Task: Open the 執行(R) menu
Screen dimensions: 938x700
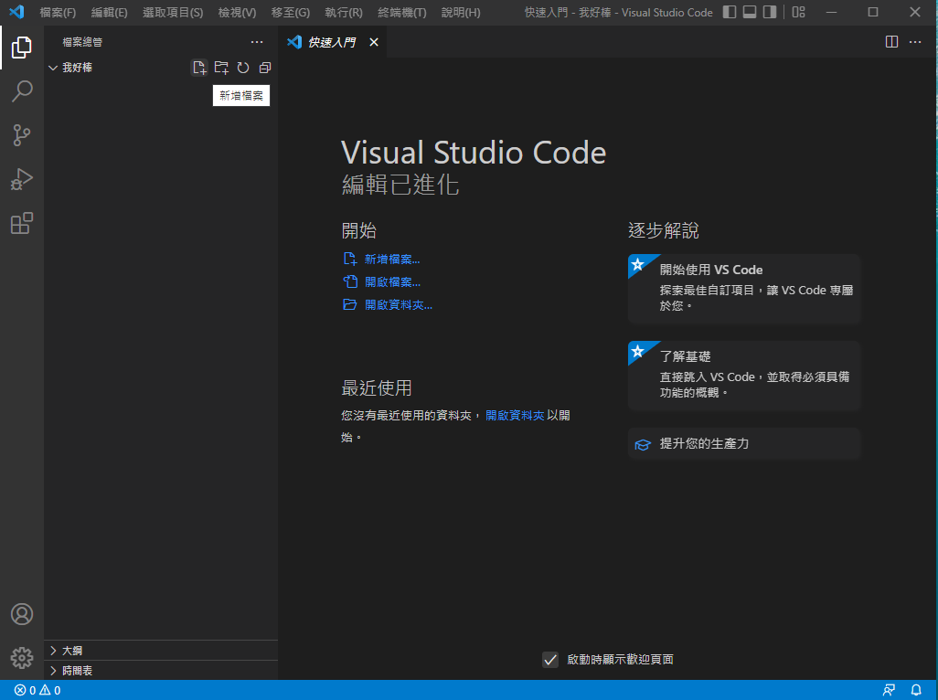Action: [344, 12]
